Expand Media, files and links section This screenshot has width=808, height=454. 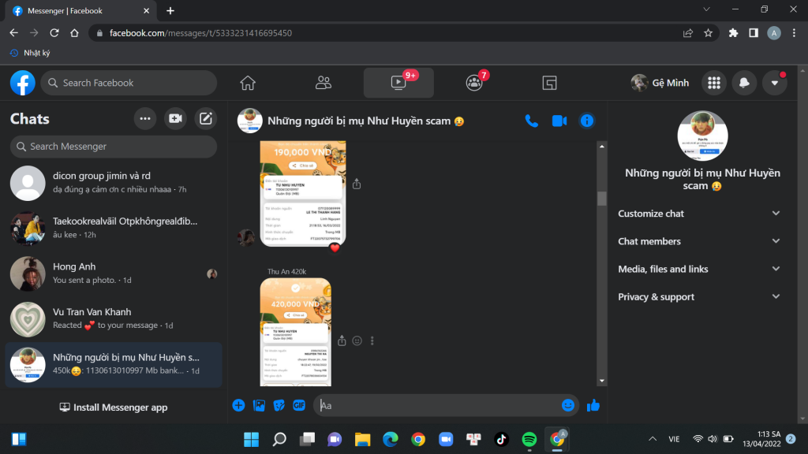pyautogui.click(x=700, y=269)
